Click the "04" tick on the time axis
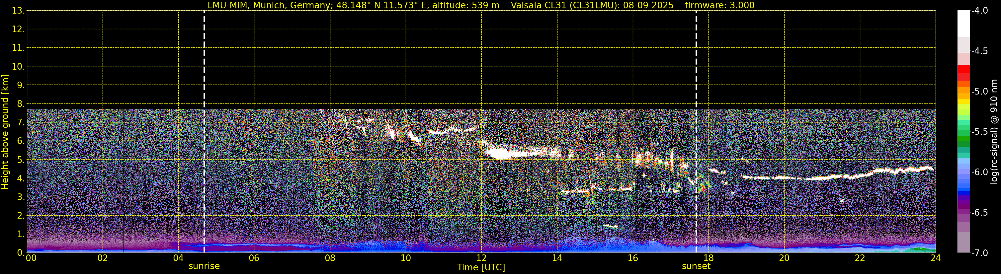This screenshot has width=1001, height=274. 178,258
